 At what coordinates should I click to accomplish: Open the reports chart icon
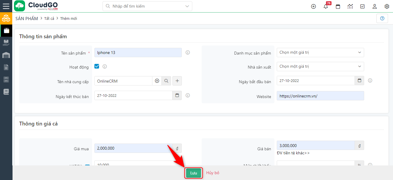coord(350,6)
